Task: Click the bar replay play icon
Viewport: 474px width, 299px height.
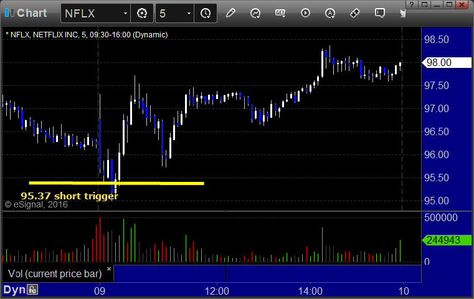Action: 305,13
